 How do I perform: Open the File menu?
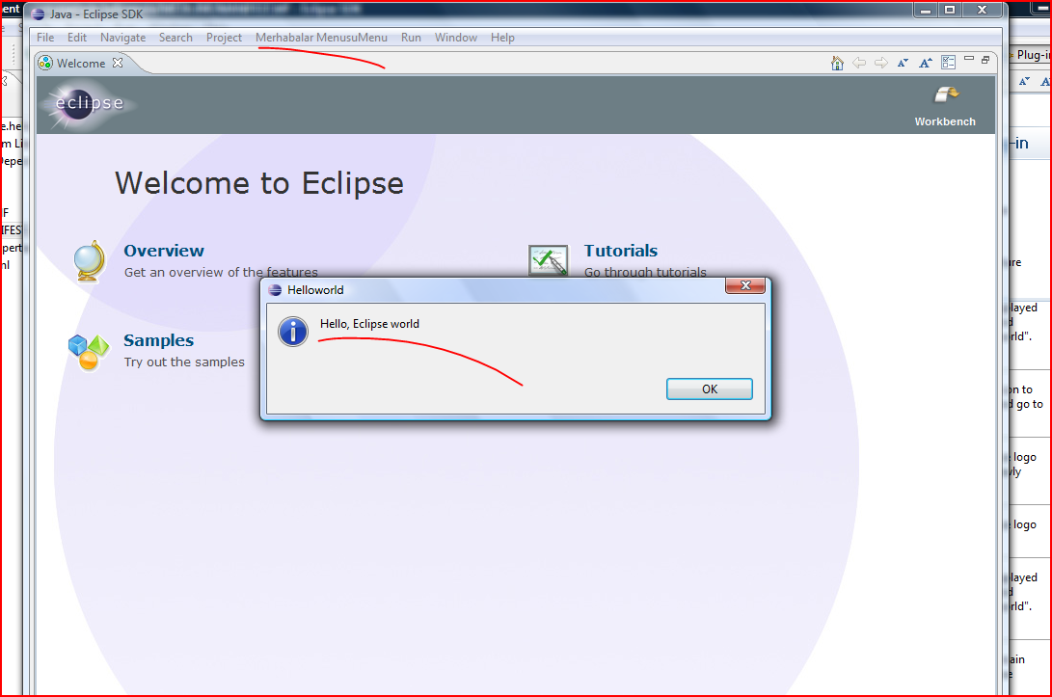tap(45, 38)
